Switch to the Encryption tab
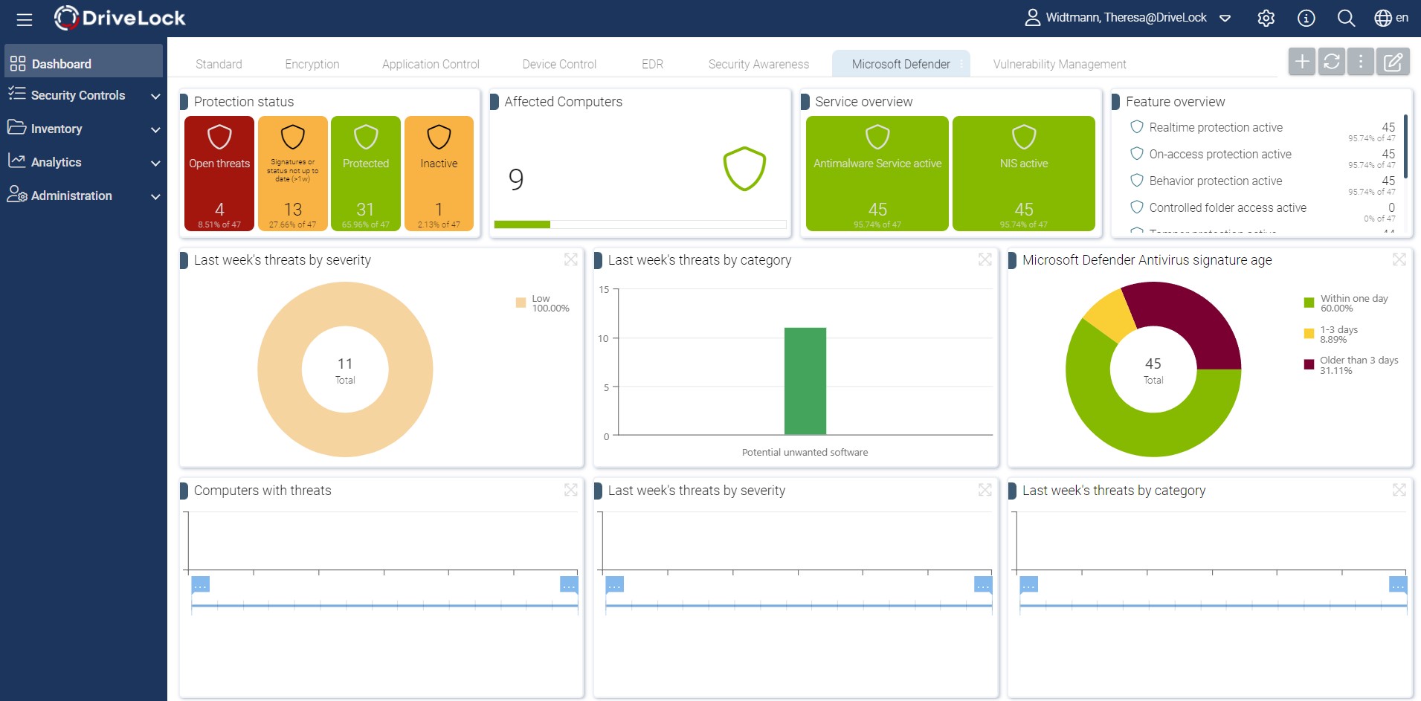1421x701 pixels. click(x=312, y=64)
